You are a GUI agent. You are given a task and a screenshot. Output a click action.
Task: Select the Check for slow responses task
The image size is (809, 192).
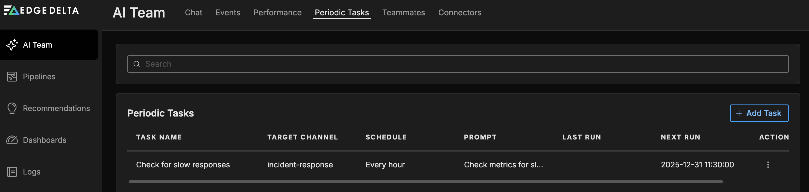[x=183, y=165]
